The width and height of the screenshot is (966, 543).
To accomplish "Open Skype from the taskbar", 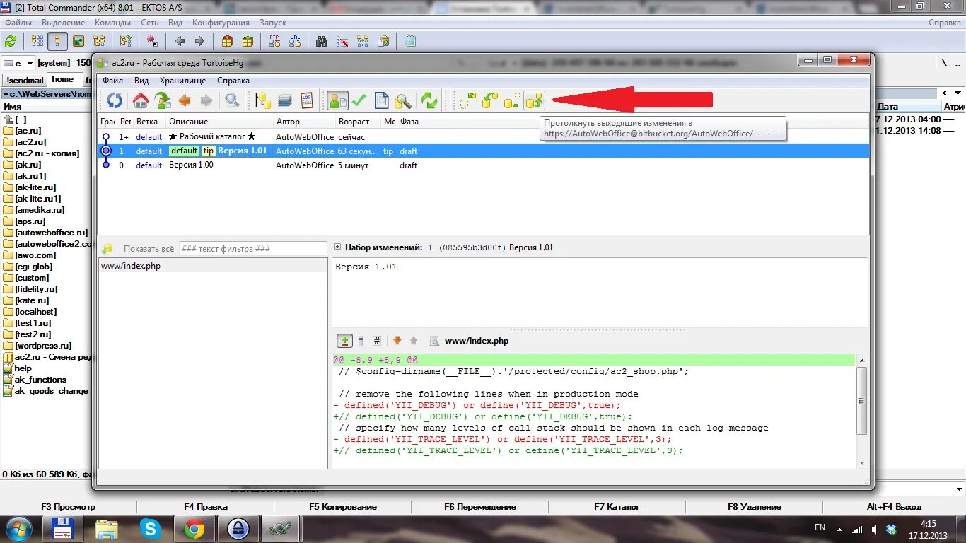I will [x=151, y=529].
